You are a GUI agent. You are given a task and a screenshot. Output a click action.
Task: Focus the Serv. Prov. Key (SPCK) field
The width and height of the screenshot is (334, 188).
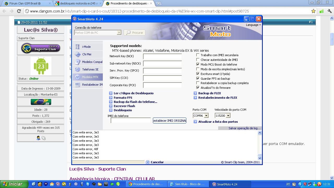click(162, 71)
